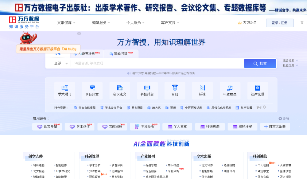
Task: Open 高级检索 advanced search
Action: [290, 61]
